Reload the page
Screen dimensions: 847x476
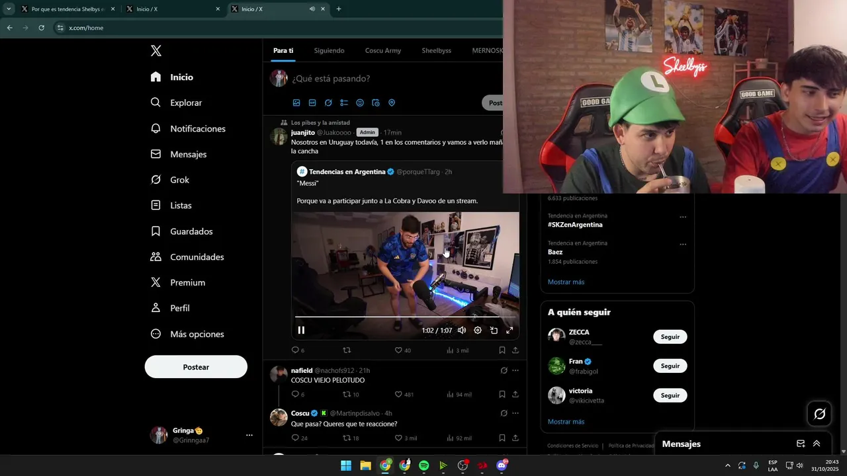[41, 28]
